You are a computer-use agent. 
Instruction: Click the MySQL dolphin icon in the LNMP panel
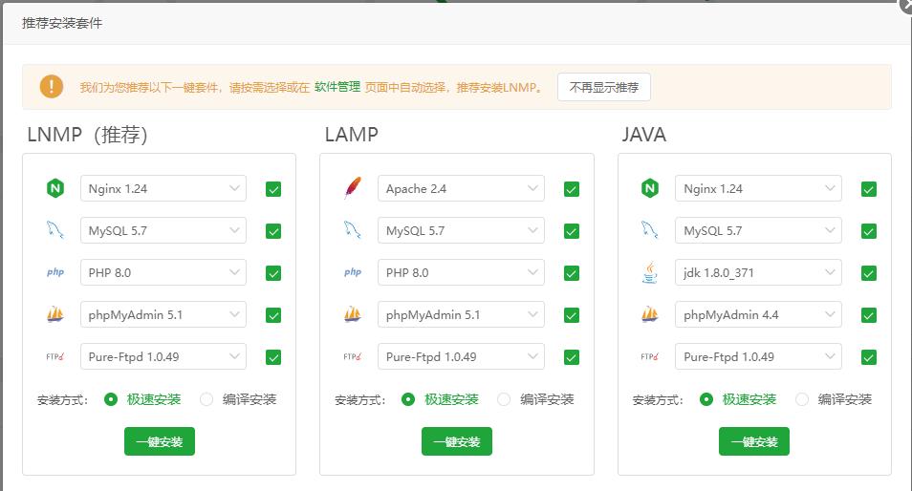click(55, 230)
